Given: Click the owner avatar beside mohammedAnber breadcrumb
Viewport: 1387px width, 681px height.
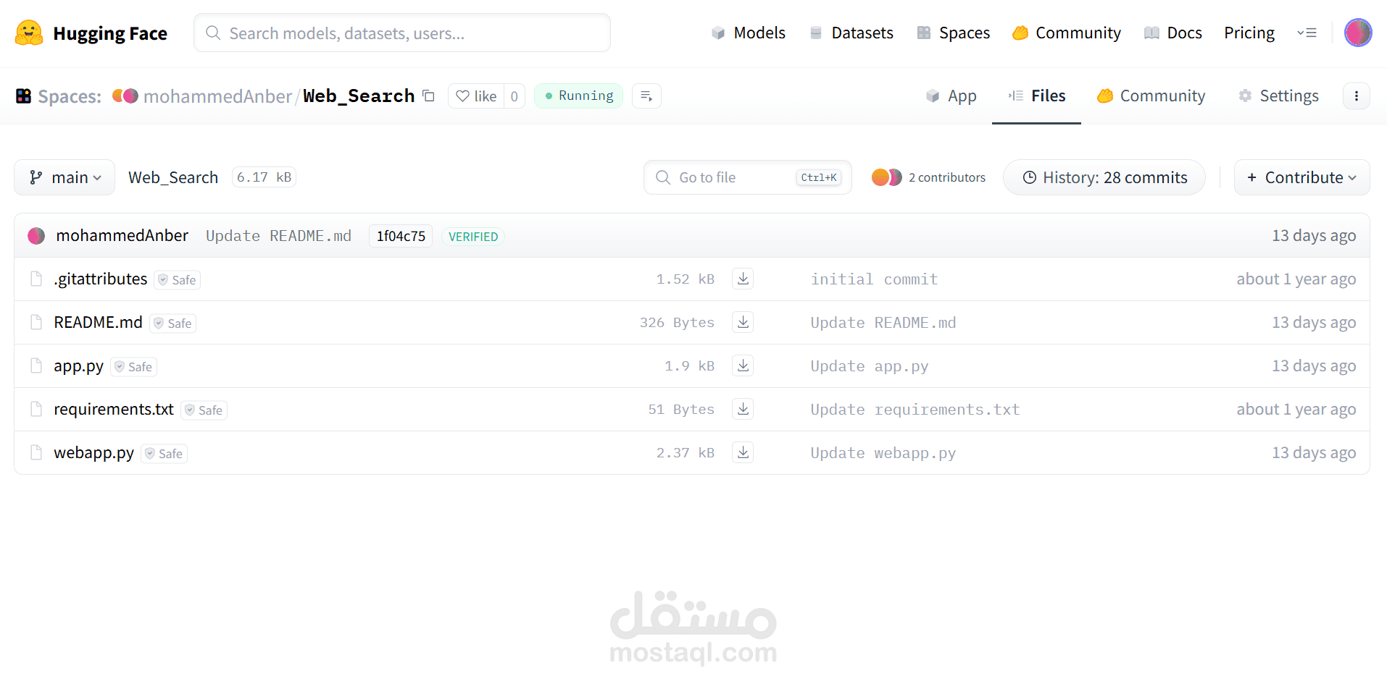Looking at the screenshot, I should tap(125, 96).
